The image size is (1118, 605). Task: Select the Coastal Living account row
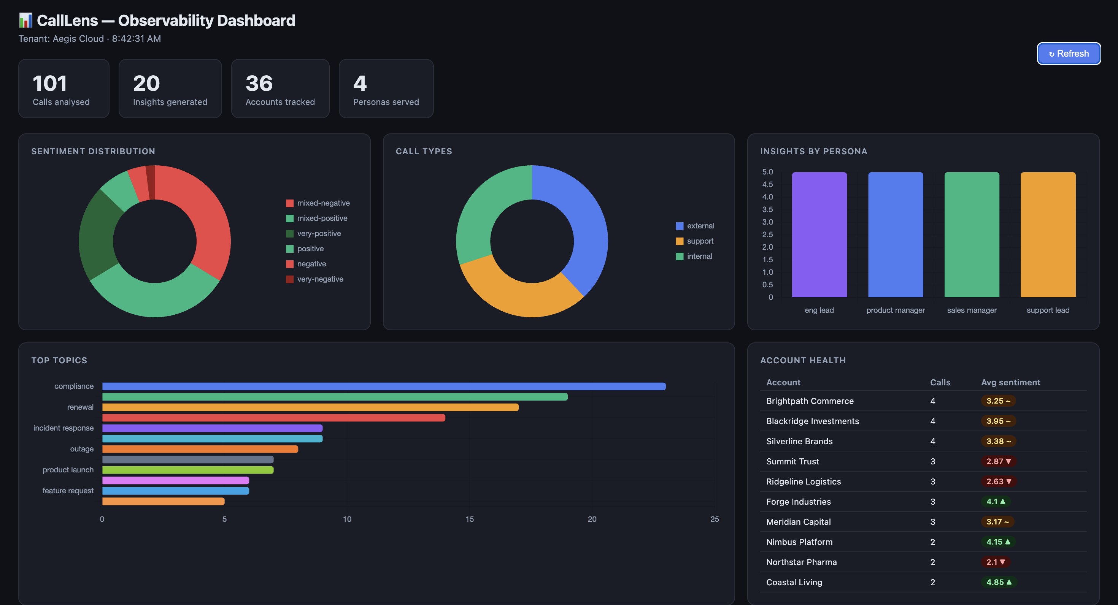click(x=923, y=583)
